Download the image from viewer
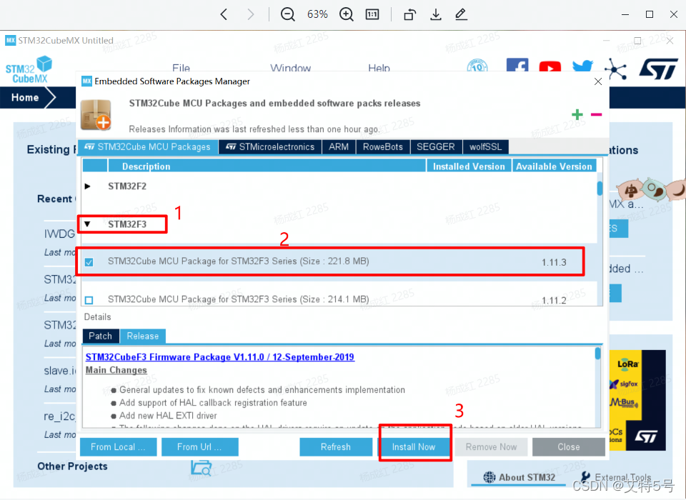 point(436,14)
